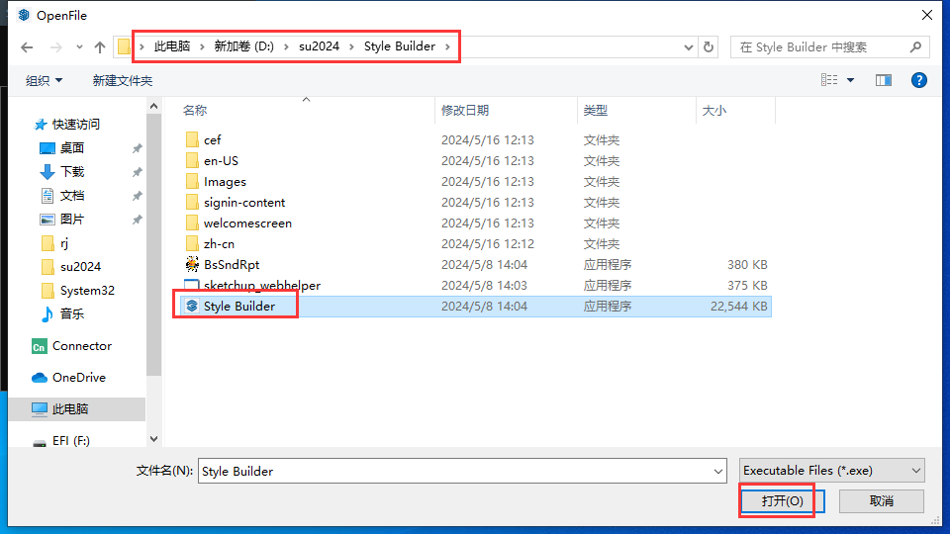The width and height of the screenshot is (950, 534).
Task: Sort by 大小 column header
Action: tap(713, 110)
